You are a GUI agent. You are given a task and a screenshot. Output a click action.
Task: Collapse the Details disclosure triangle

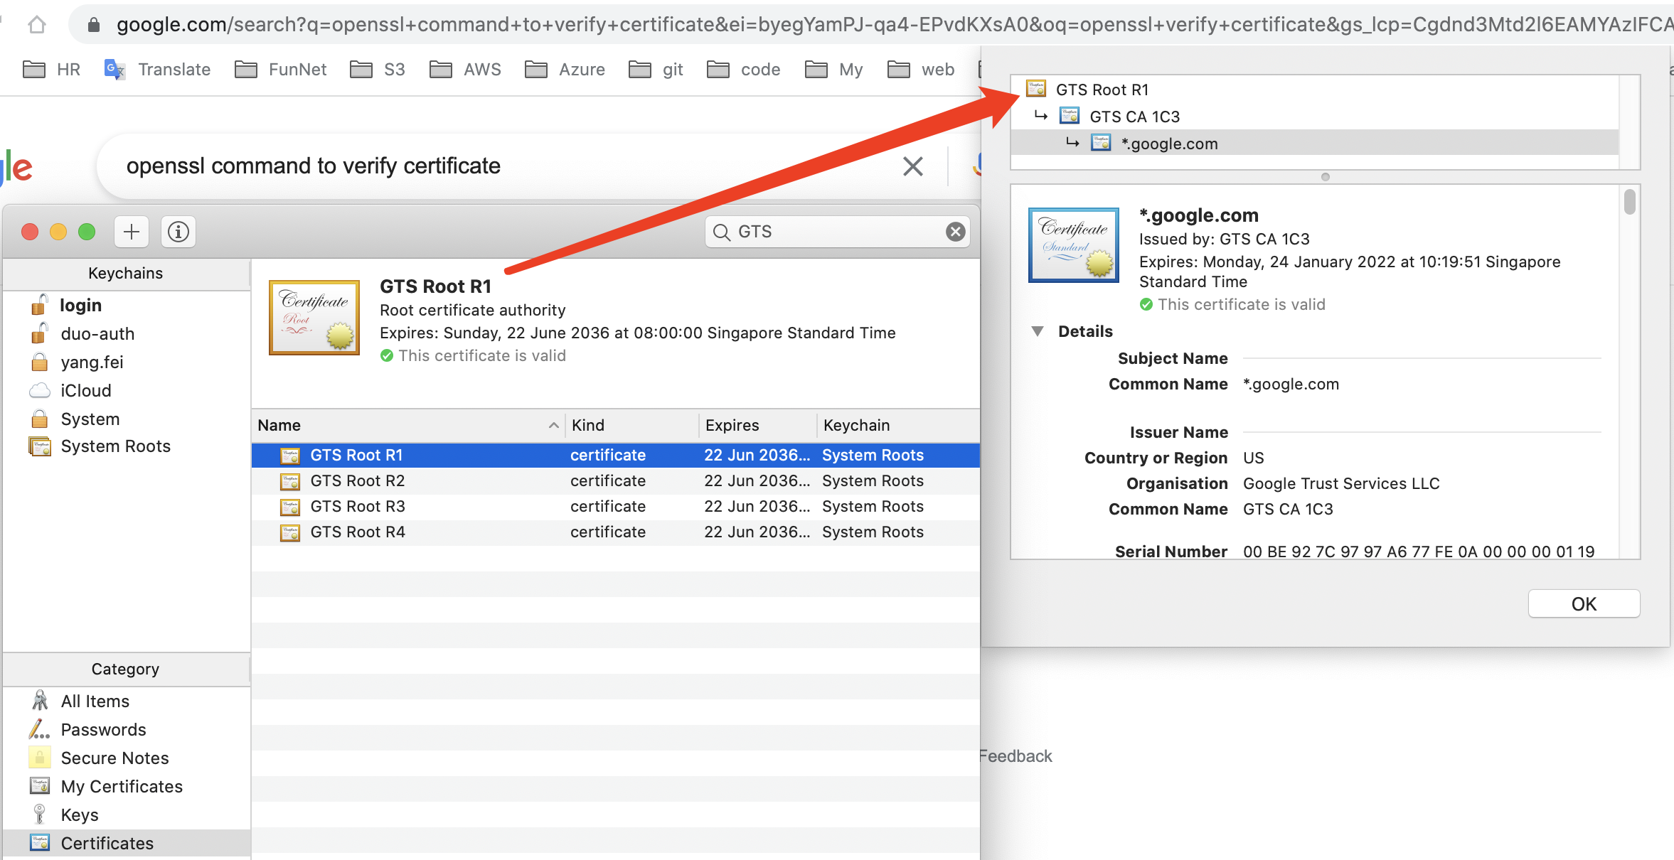pos(1038,331)
